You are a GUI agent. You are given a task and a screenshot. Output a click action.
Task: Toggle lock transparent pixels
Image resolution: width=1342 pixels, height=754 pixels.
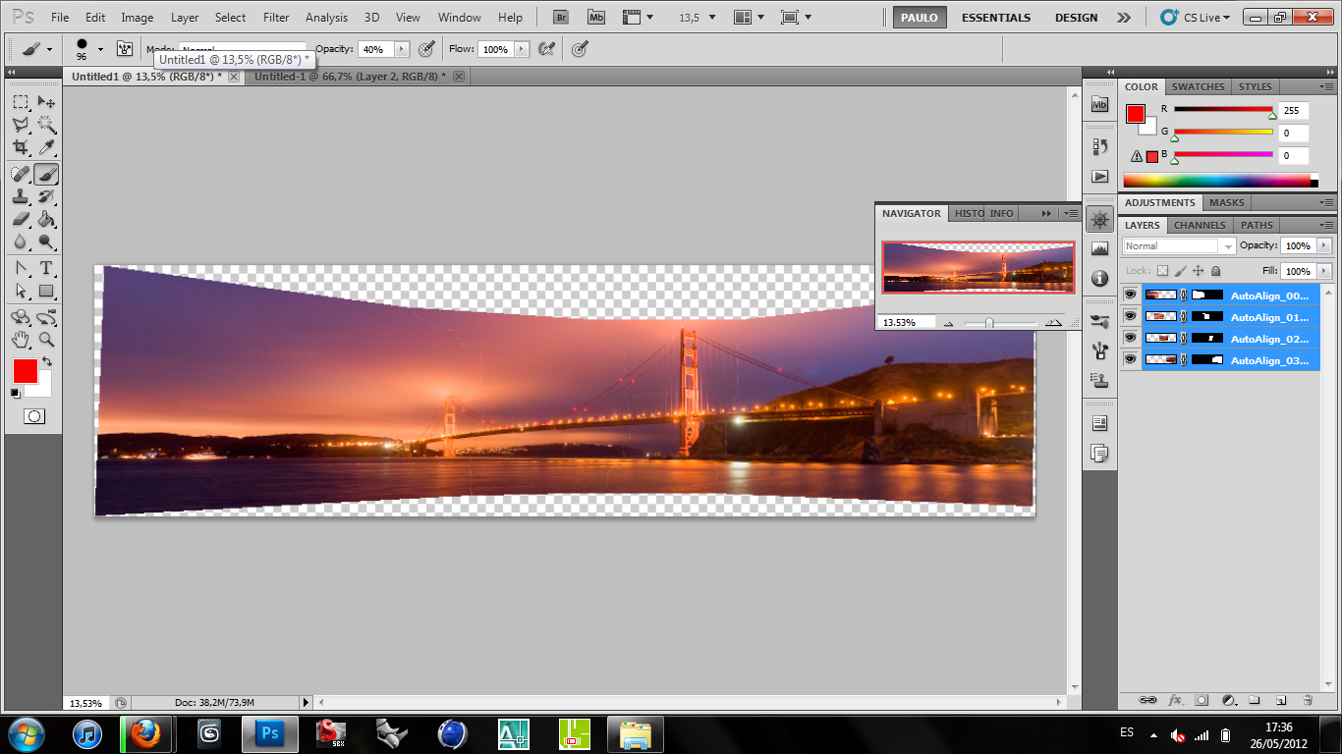[1163, 271]
